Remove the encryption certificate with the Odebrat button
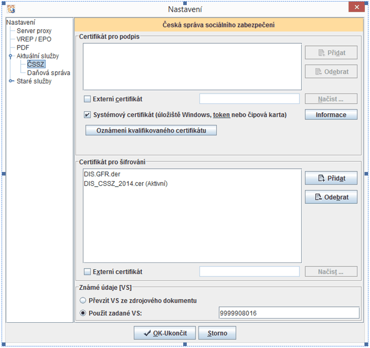370x348 pixels. 331,197
